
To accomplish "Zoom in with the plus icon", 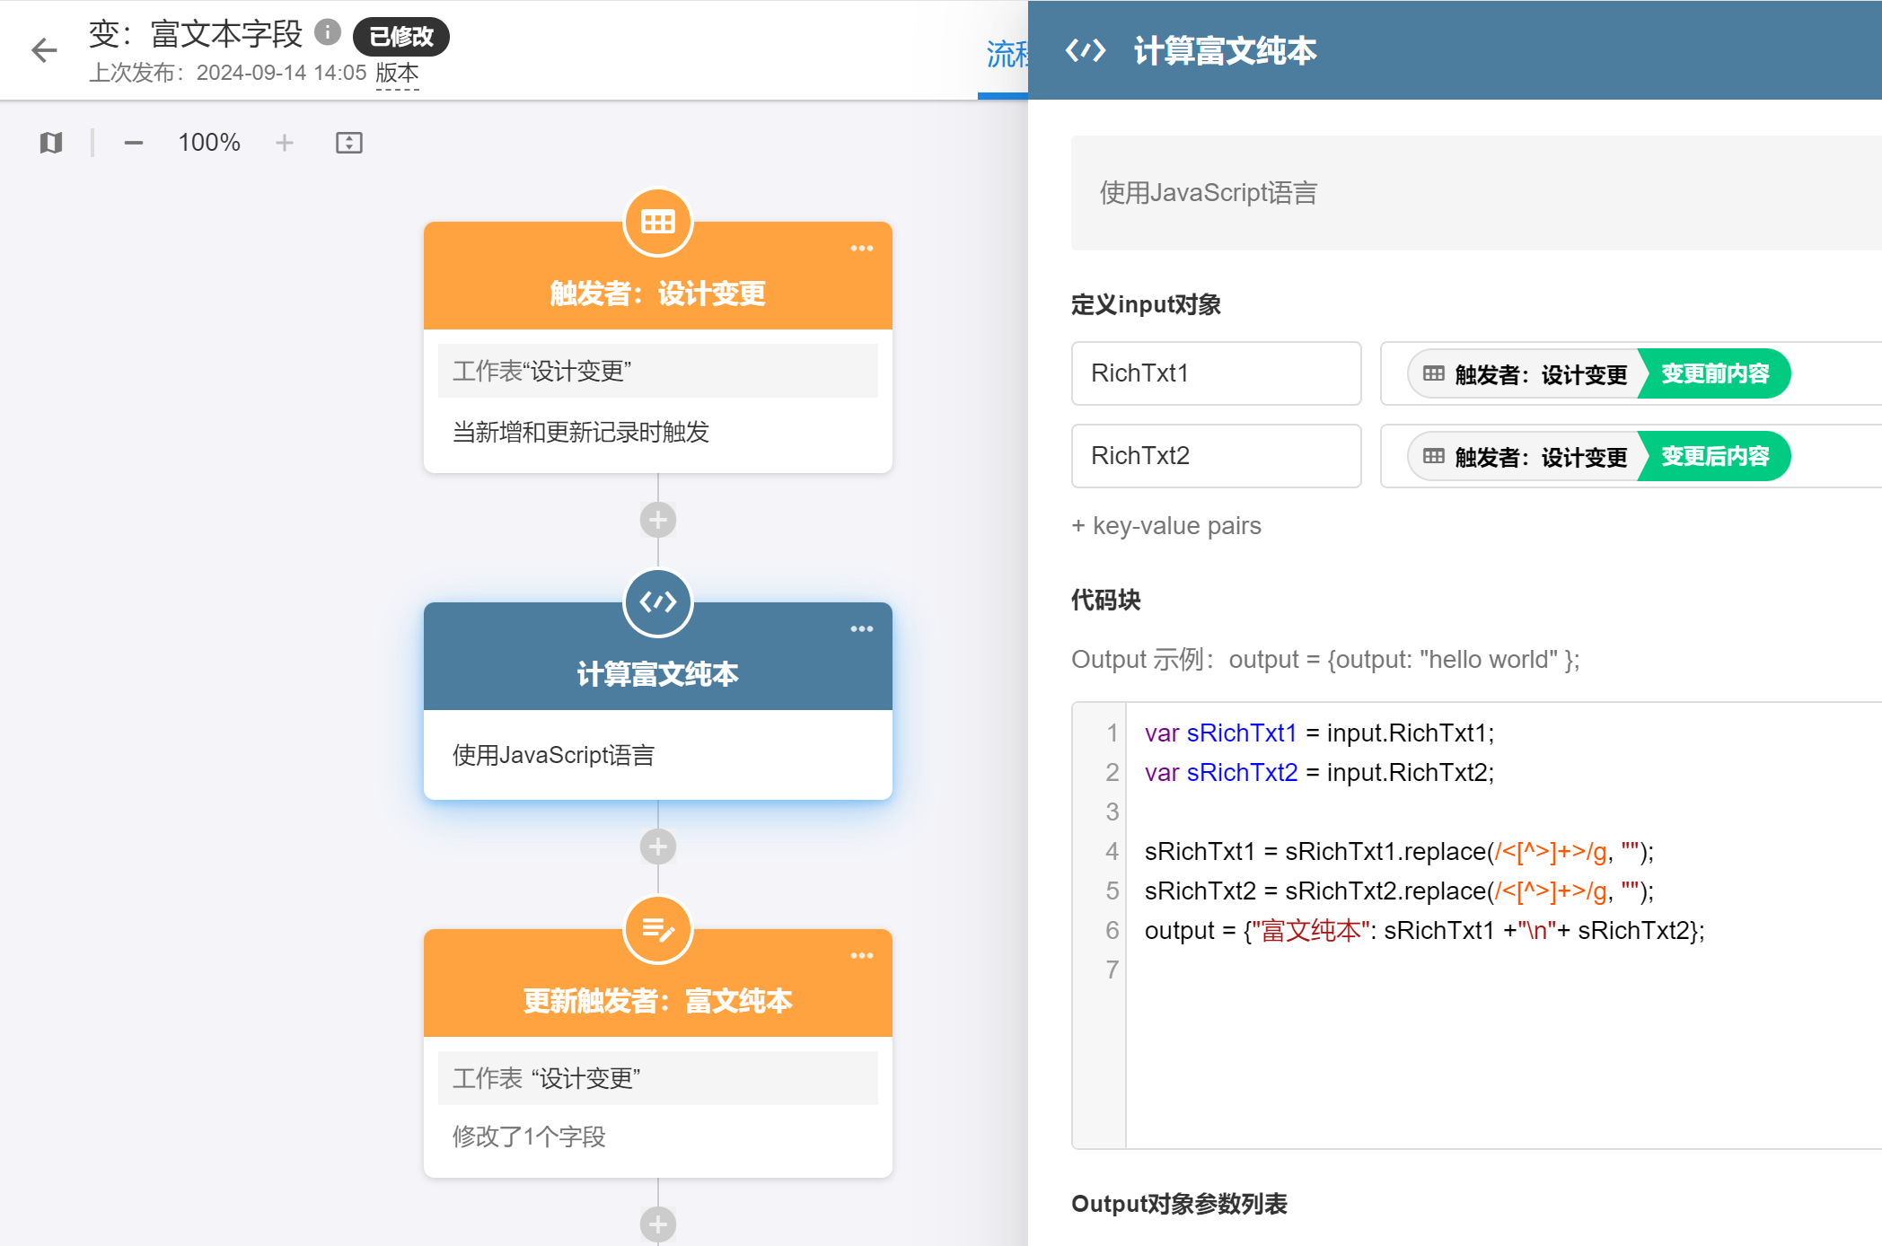I will (x=285, y=143).
